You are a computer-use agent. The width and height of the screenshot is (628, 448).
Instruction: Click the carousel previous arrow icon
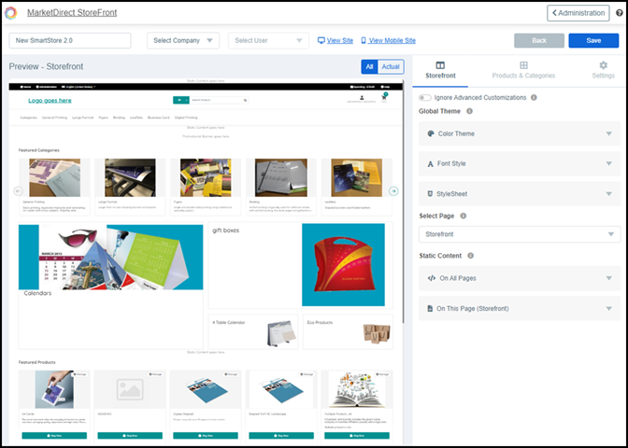pyautogui.click(x=17, y=191)
